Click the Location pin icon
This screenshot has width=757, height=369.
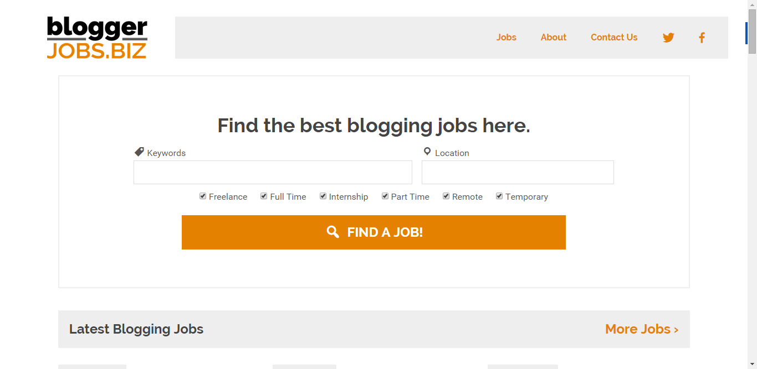427,152
